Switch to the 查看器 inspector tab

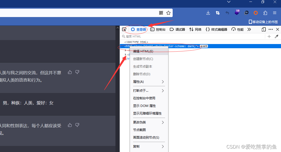pos(139,29)
